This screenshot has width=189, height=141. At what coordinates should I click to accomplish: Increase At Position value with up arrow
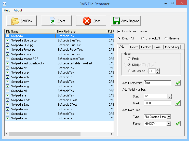coord(158,70)
